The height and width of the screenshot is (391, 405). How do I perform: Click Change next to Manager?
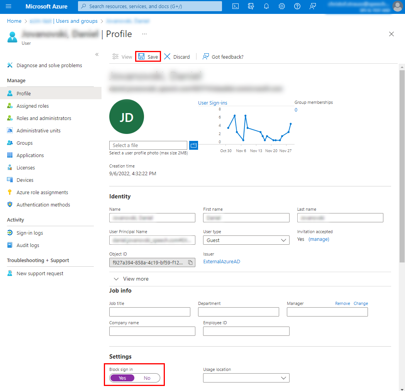coord(361,303)
